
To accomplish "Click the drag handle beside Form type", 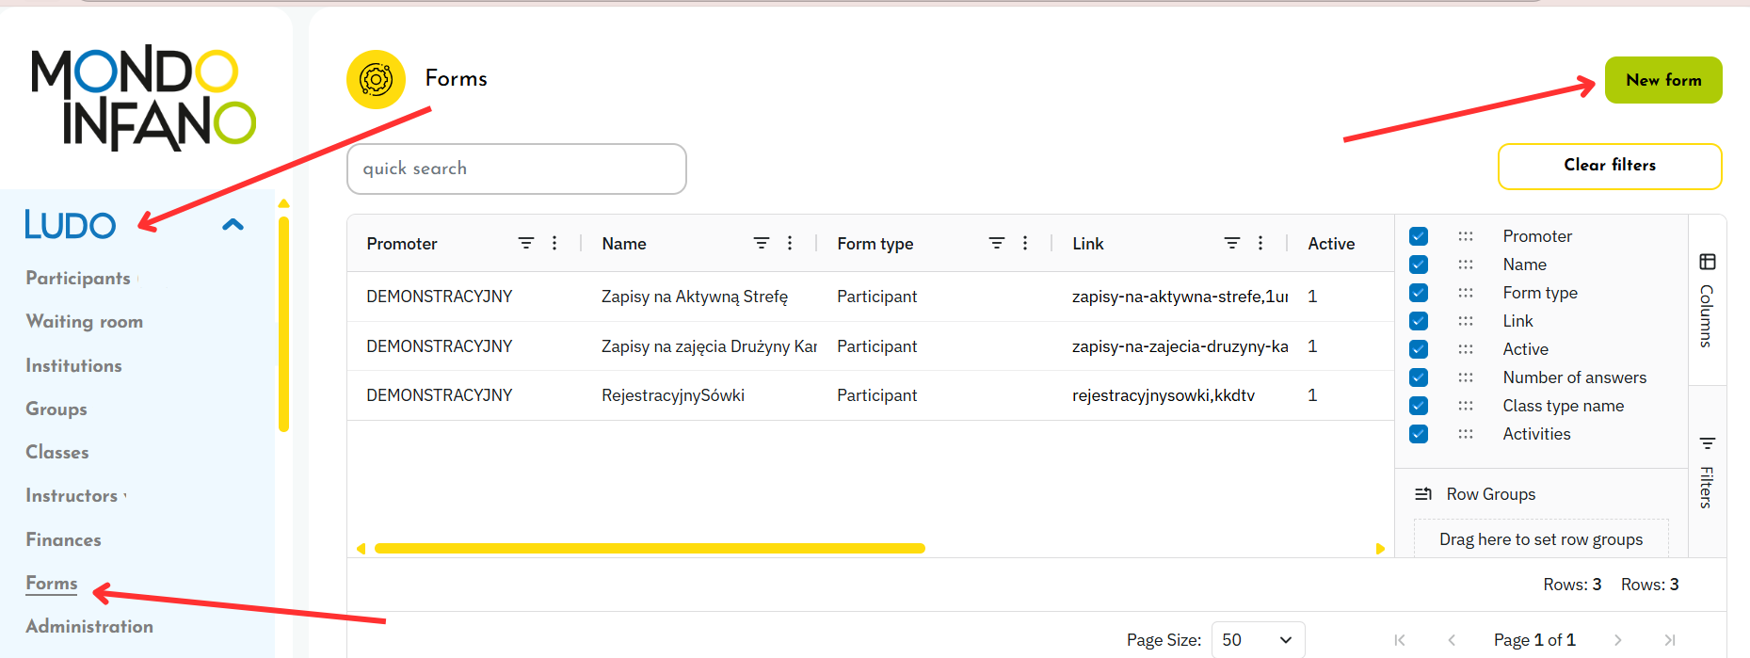I will pyautogui.click(x=1466, y=293).
